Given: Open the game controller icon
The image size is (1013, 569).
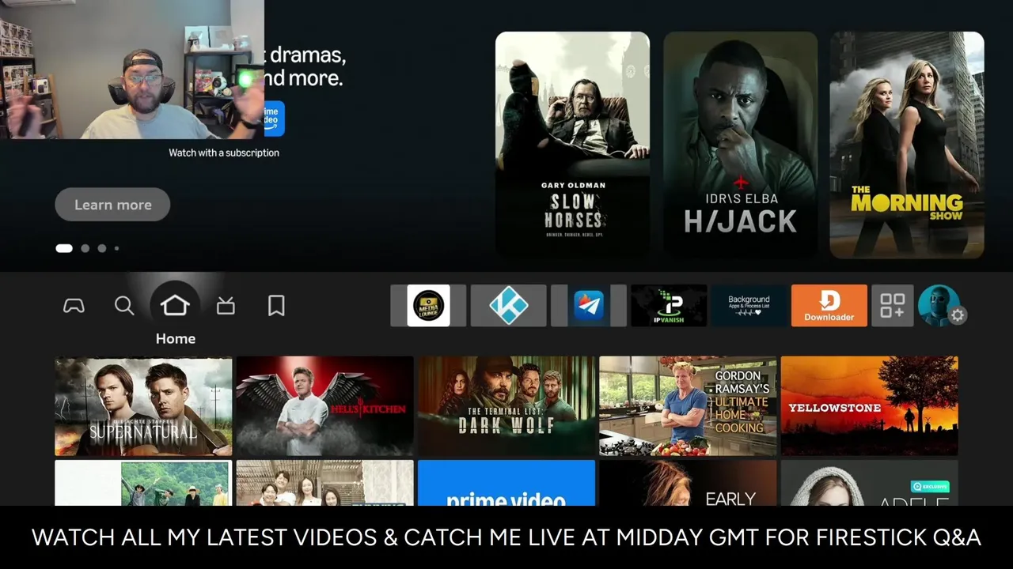Looking at the screenshot, I should (74, 306).
